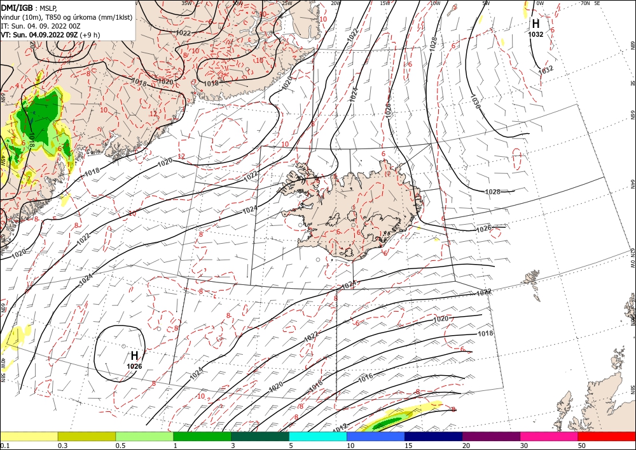Click legend value '0.3'
636x450 pixels.
(62, 446)
